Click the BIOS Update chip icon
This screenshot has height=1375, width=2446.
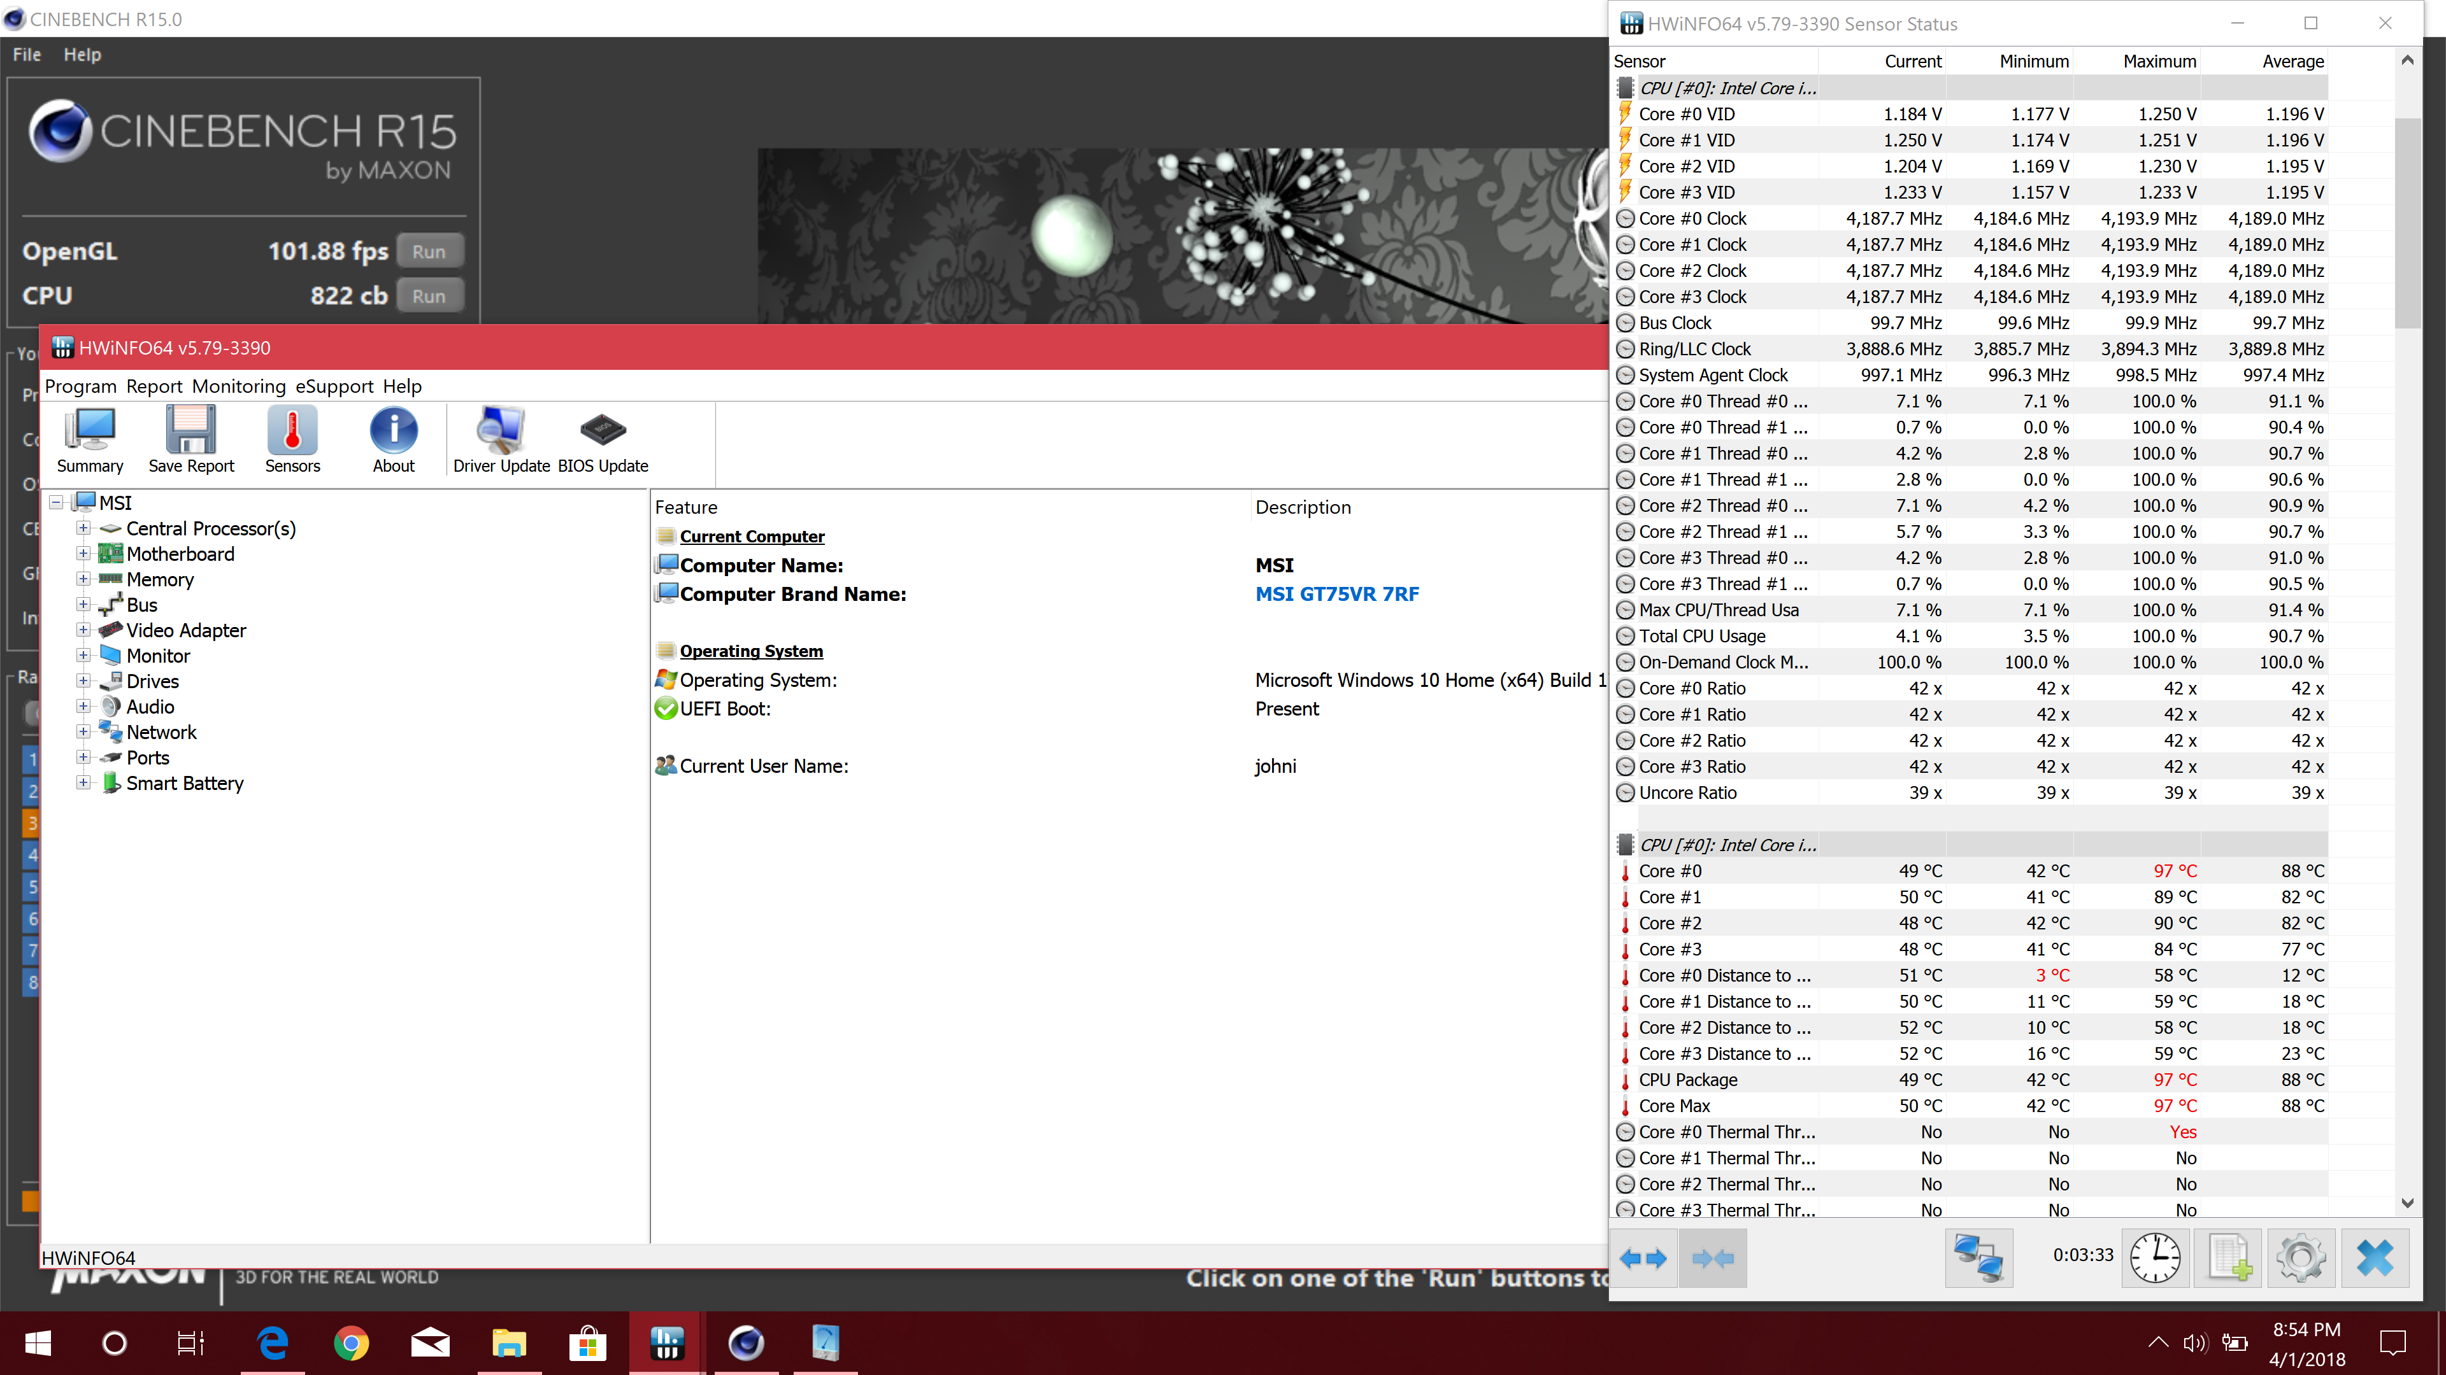click(x=603, y=441)
